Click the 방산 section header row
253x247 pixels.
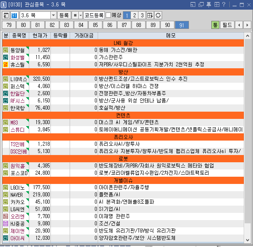click(123, 72)
